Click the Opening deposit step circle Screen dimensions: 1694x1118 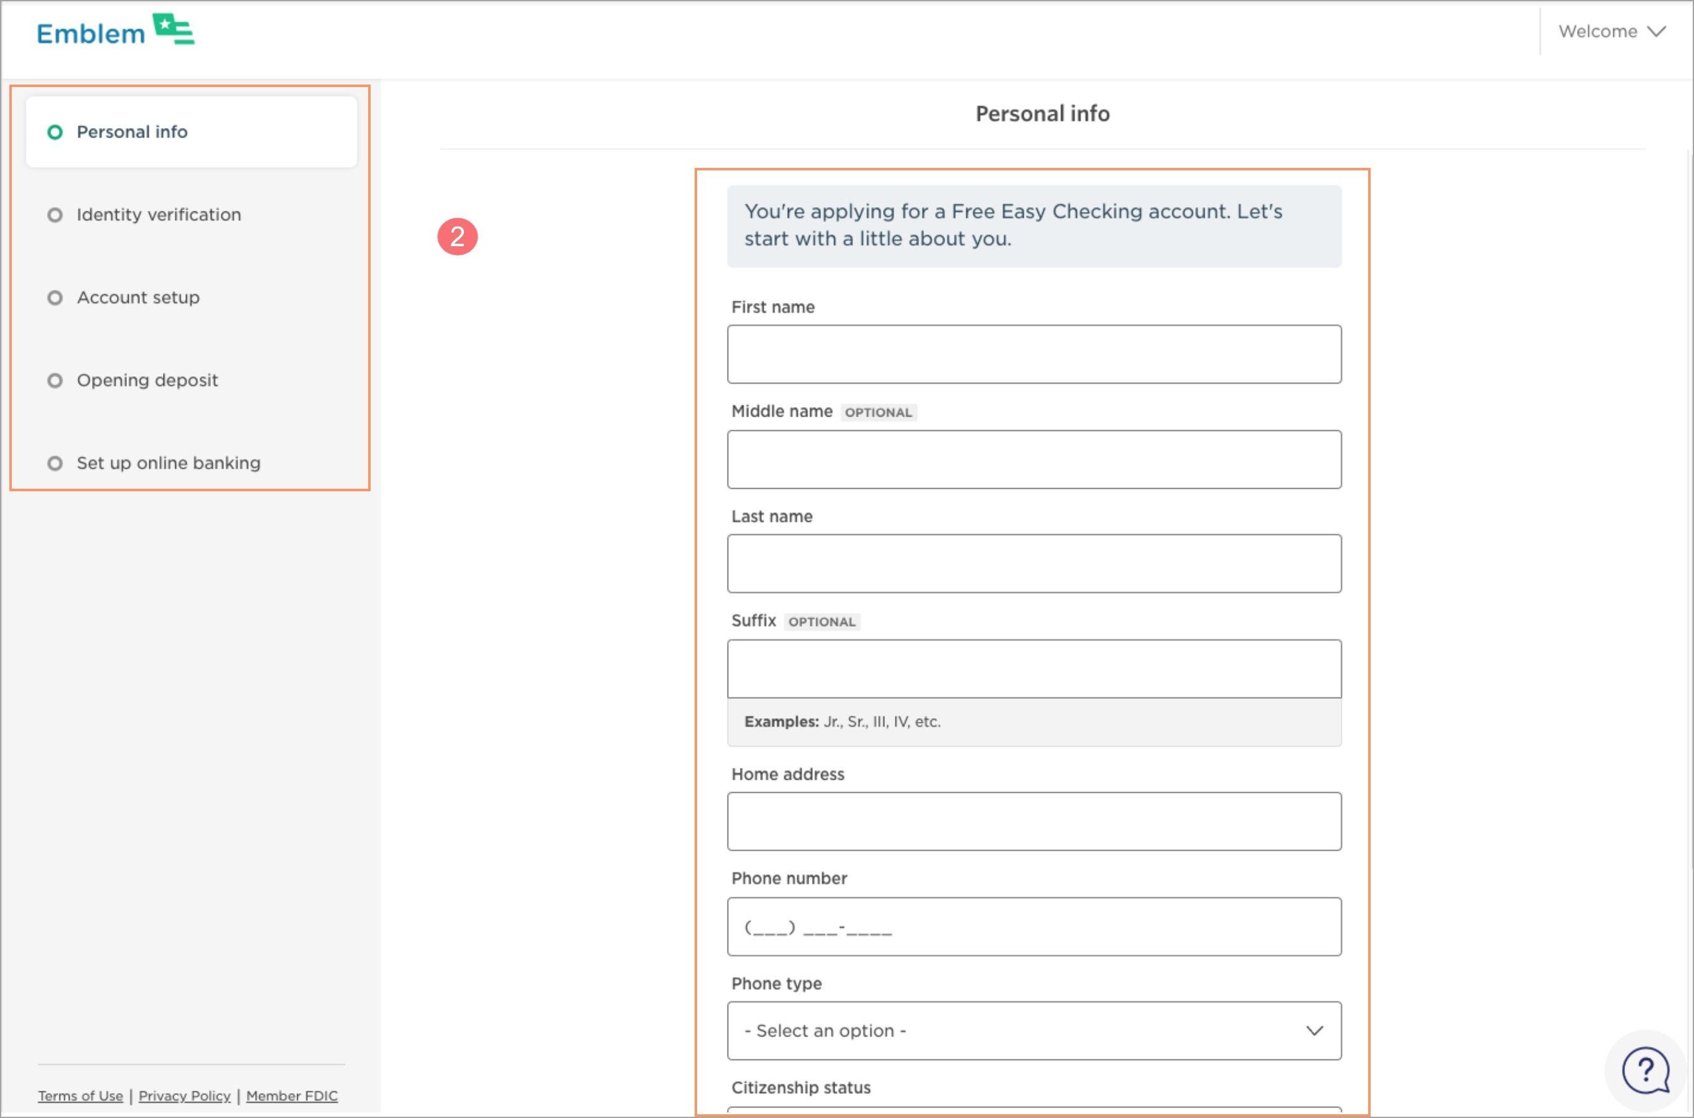[55, 381]
